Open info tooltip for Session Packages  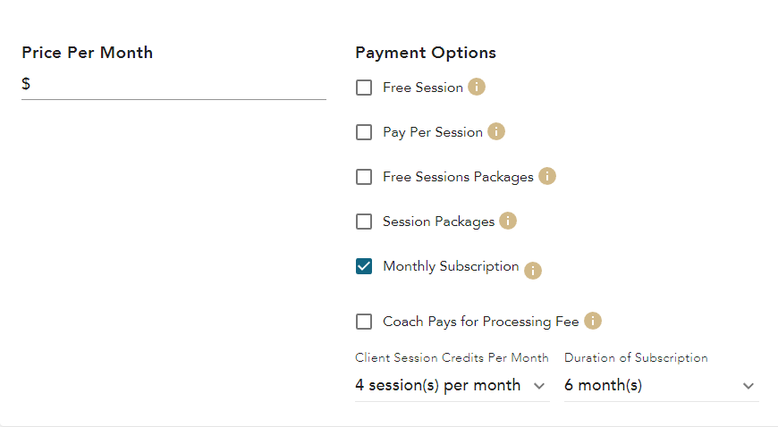pos(508,222)
